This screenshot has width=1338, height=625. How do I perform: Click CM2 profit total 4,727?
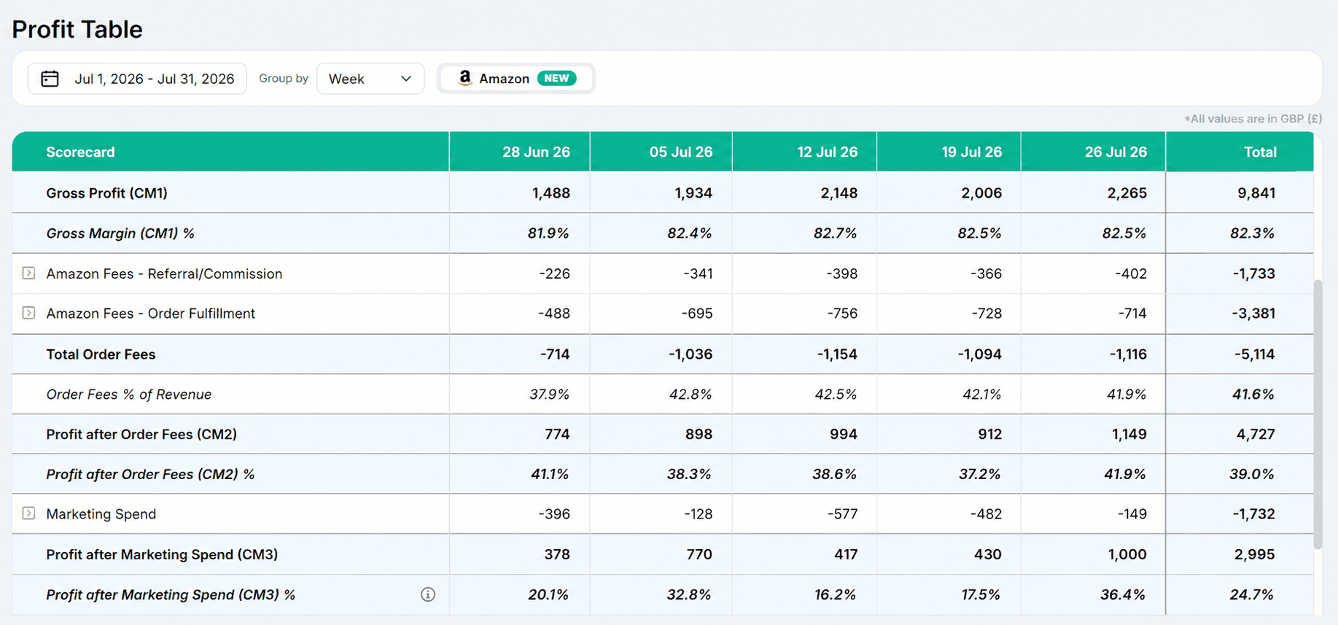[x=1256, y=435]
